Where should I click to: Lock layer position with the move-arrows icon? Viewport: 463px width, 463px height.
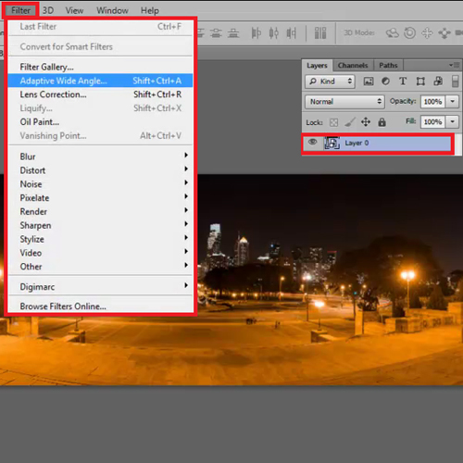pyautogui.click(x=366, y=122)
